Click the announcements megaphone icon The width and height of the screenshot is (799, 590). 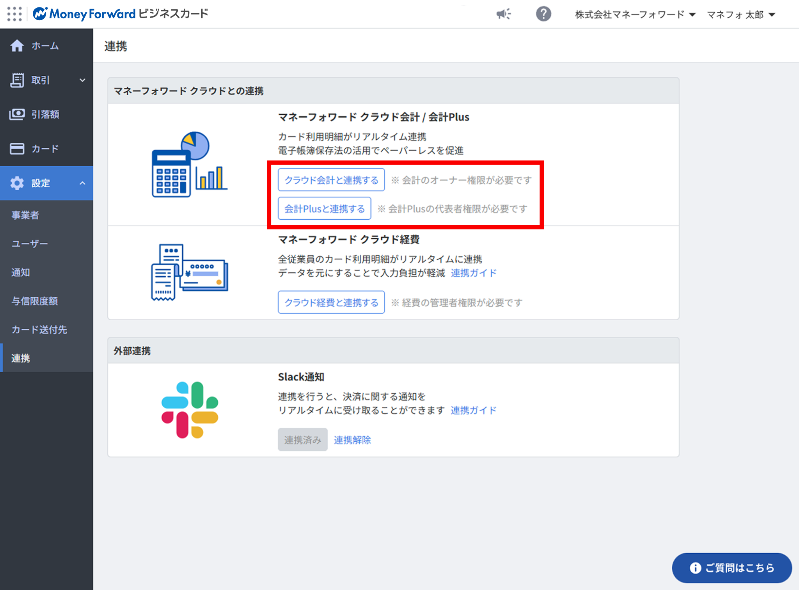504,14
